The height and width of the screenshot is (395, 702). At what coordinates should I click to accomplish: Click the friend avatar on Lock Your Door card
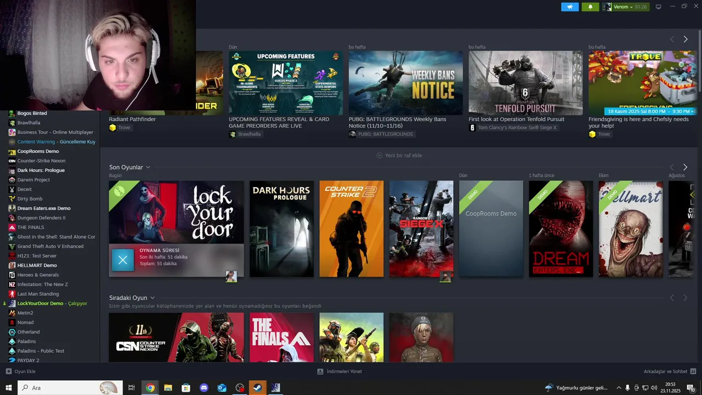[x=231, y=276]
